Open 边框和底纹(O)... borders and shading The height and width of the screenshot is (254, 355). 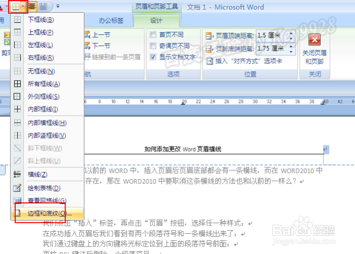(x=47, y=213)
